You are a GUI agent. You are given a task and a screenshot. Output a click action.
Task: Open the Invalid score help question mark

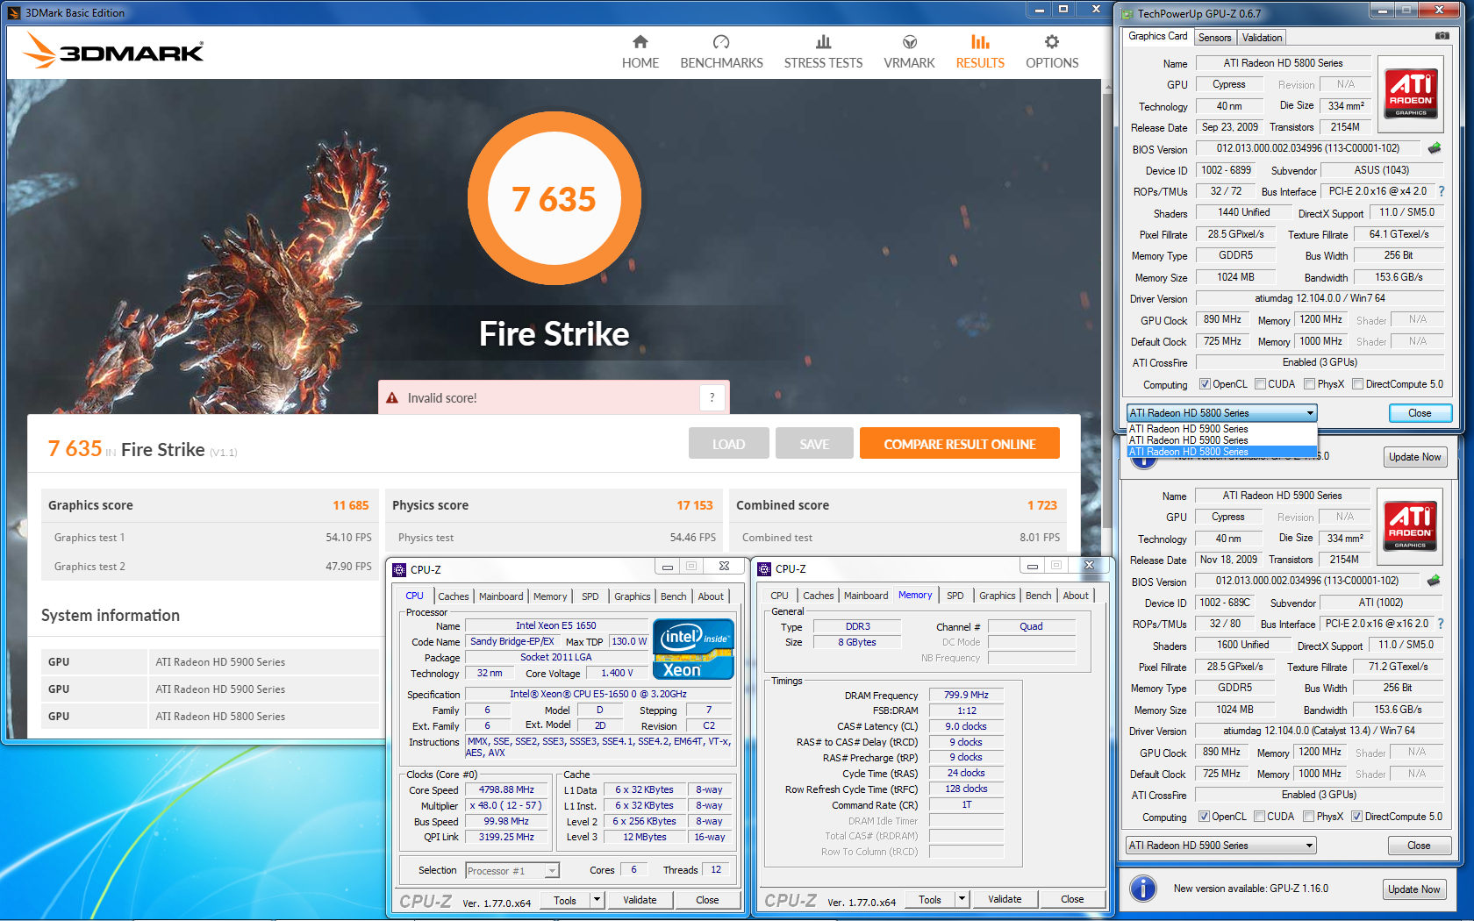click(x=712, y=397)
